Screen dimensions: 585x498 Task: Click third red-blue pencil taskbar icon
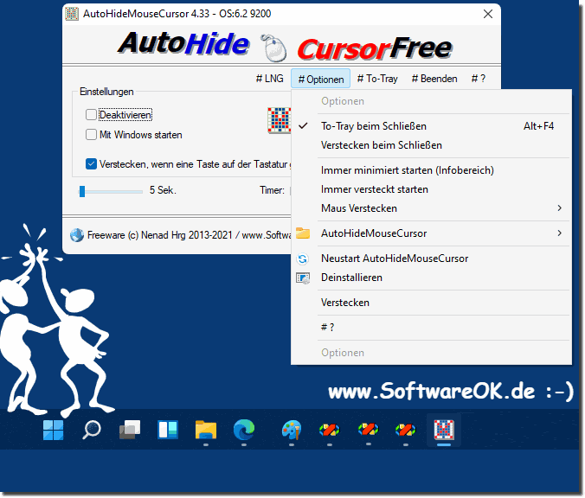[x=406, y=430]
